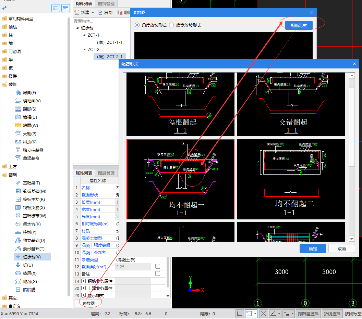This screenshot has width=362, height=319.
Task: Select the 独立柱装修 icon
Action: (18, 150)
